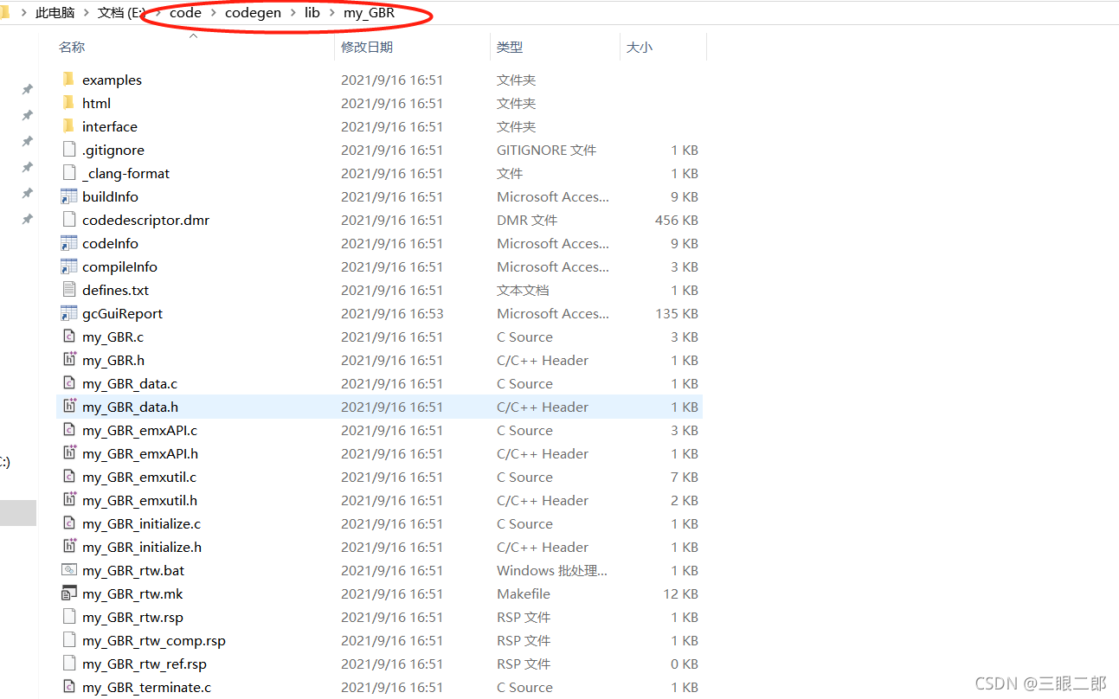Select the codedescriptor.dmr file icon
The image size is (1119, 699).
coord(69,220)
